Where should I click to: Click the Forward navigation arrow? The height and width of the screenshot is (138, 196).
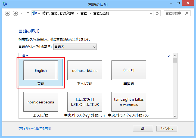click(x=15, y=13)
